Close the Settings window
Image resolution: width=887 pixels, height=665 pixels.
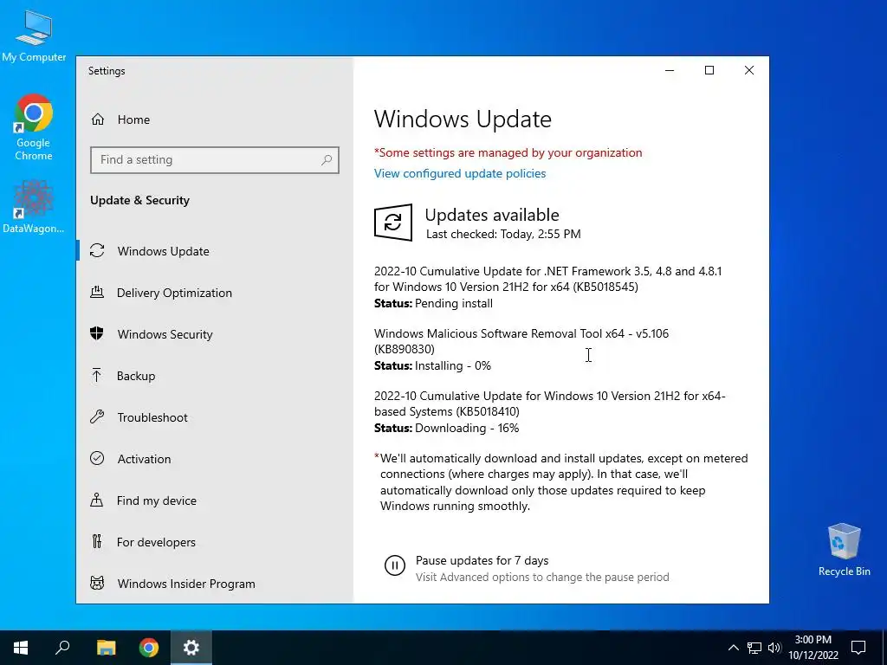749,70
